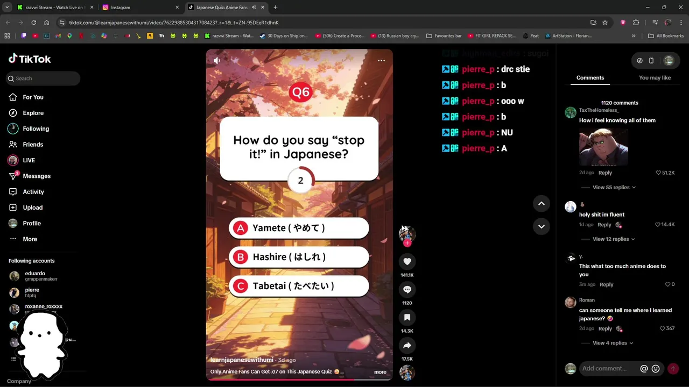Reply to TaxTheHomeless_ comment

click(x=605, y=173)
